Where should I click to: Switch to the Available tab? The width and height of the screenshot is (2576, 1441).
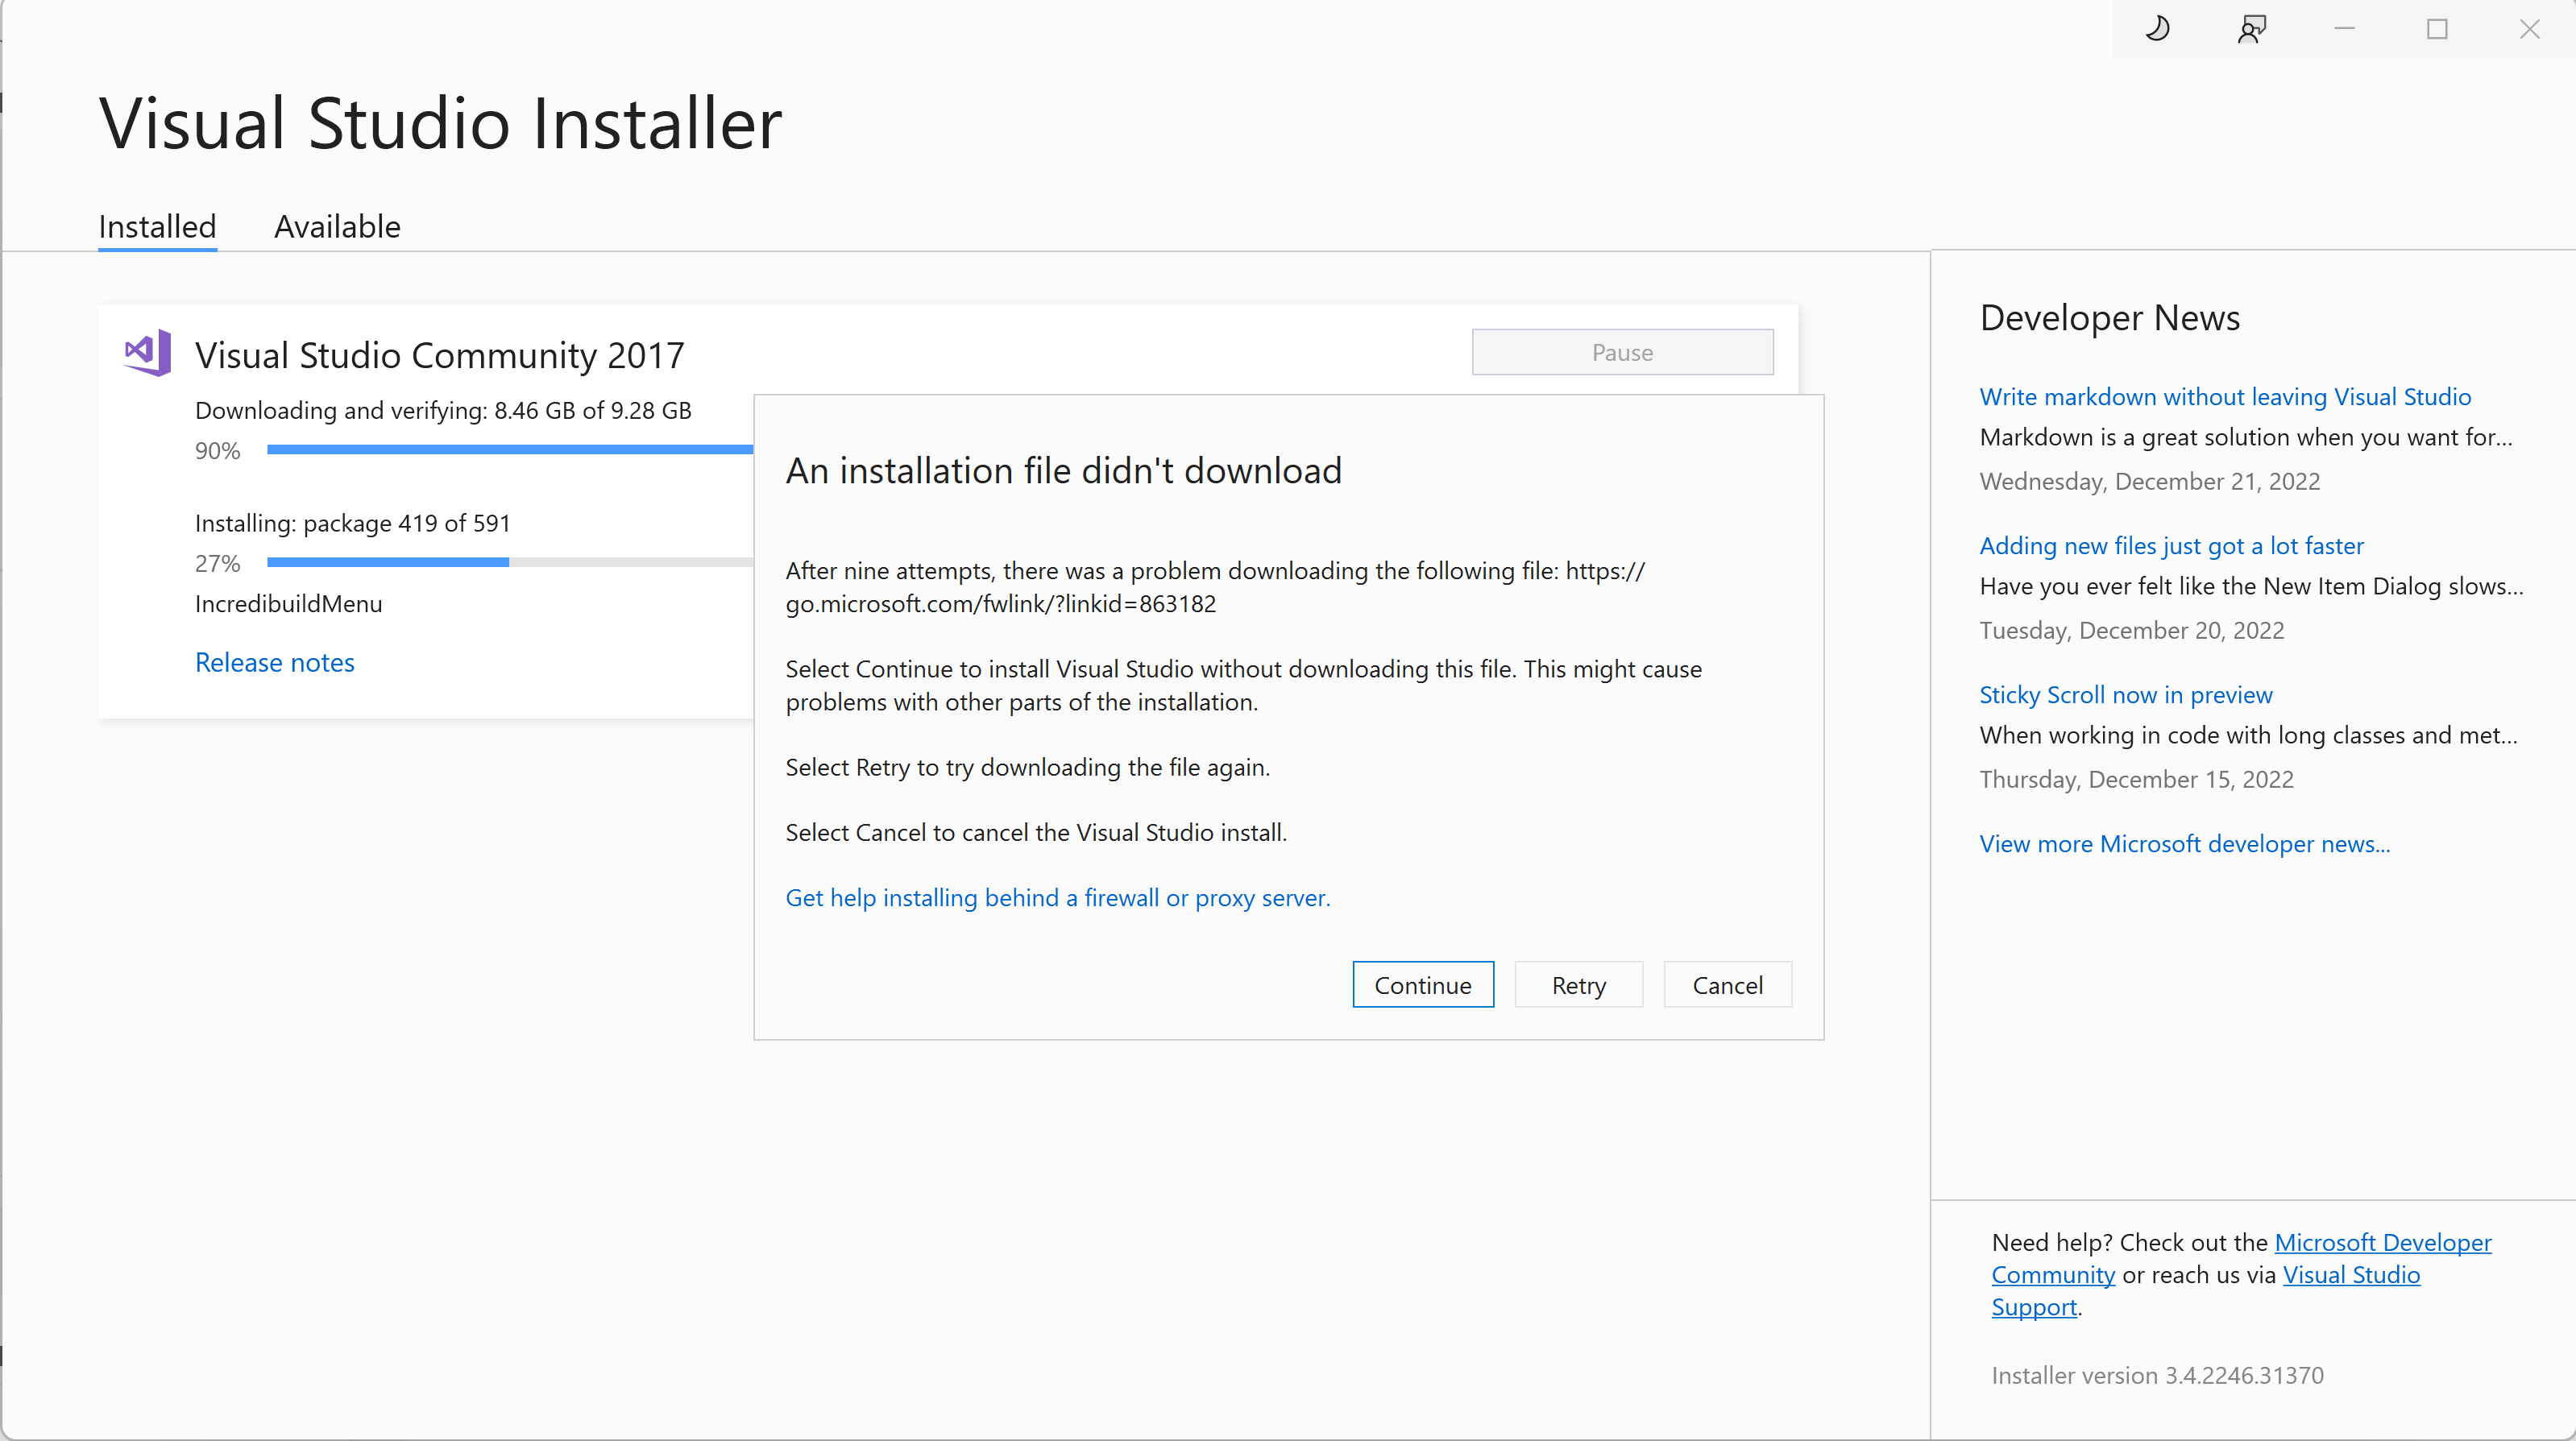pos(337,227)
